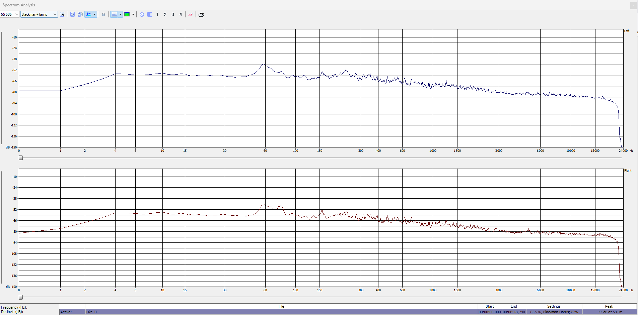Click the refresh analysis icon
Image resolution: width=638 pixels, height=315 pixels.
tap(72, 14)
